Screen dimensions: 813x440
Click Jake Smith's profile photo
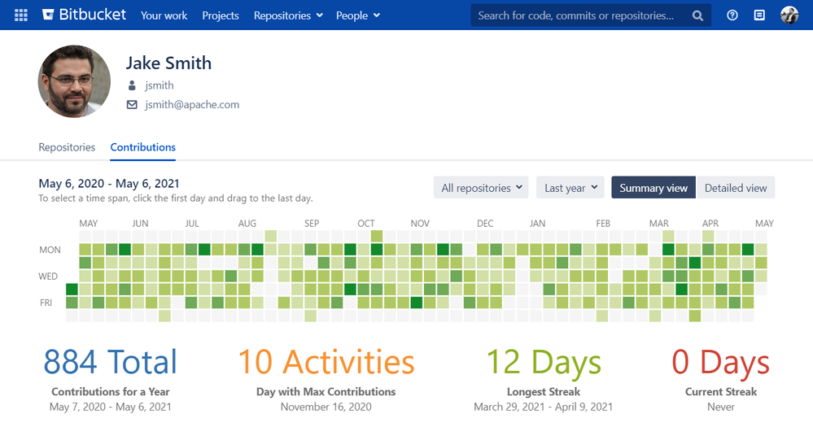[x=74, y=81]
